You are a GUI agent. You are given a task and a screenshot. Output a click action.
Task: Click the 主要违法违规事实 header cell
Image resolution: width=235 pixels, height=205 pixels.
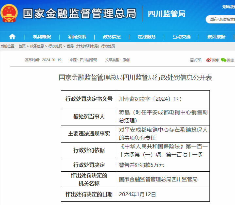pyautogui.click(x=89, y=134)
